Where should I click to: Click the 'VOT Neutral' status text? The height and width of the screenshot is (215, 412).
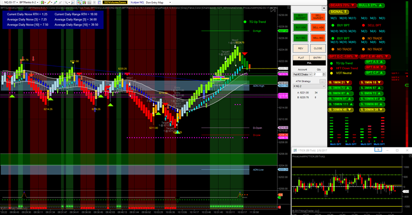coord(344,73)
